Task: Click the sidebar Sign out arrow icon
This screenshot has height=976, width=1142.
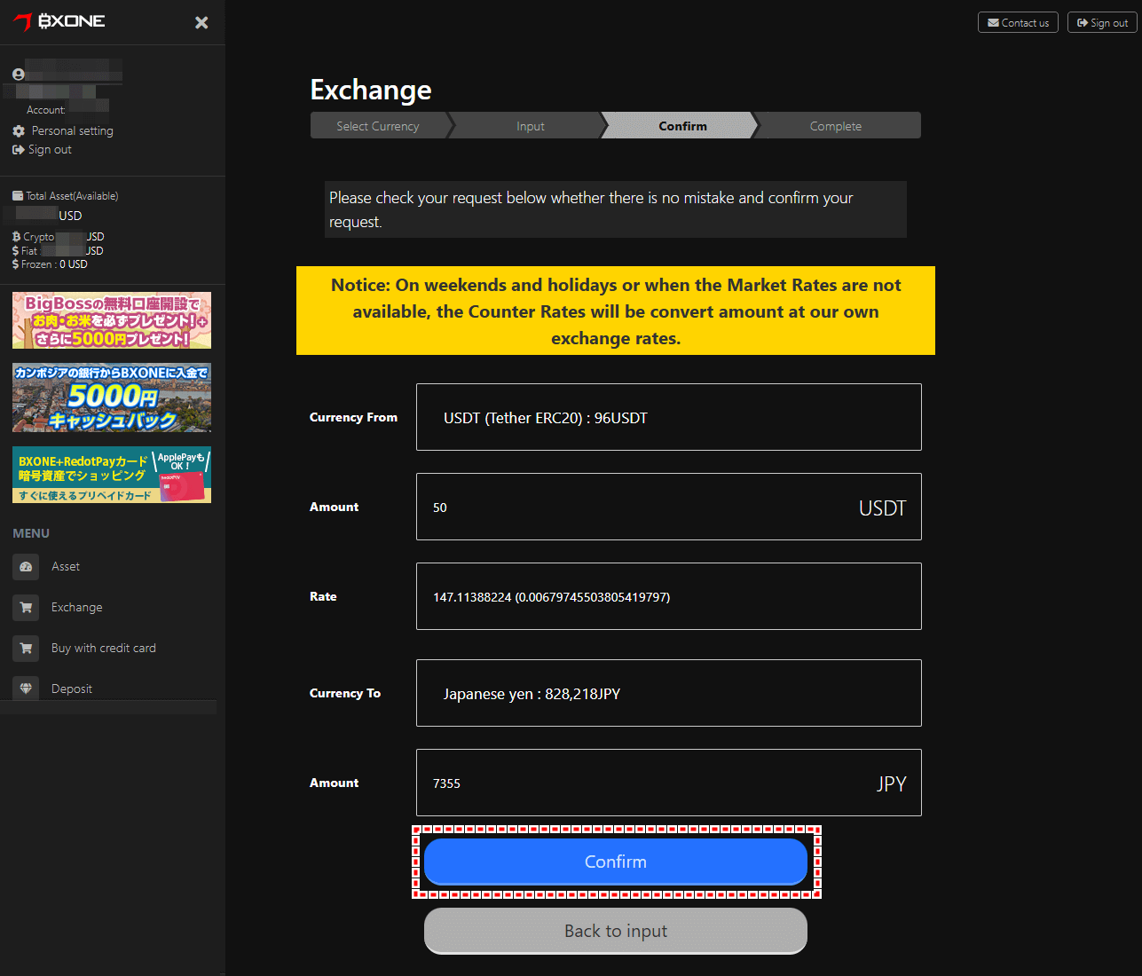Action: (x=18, y=150)
